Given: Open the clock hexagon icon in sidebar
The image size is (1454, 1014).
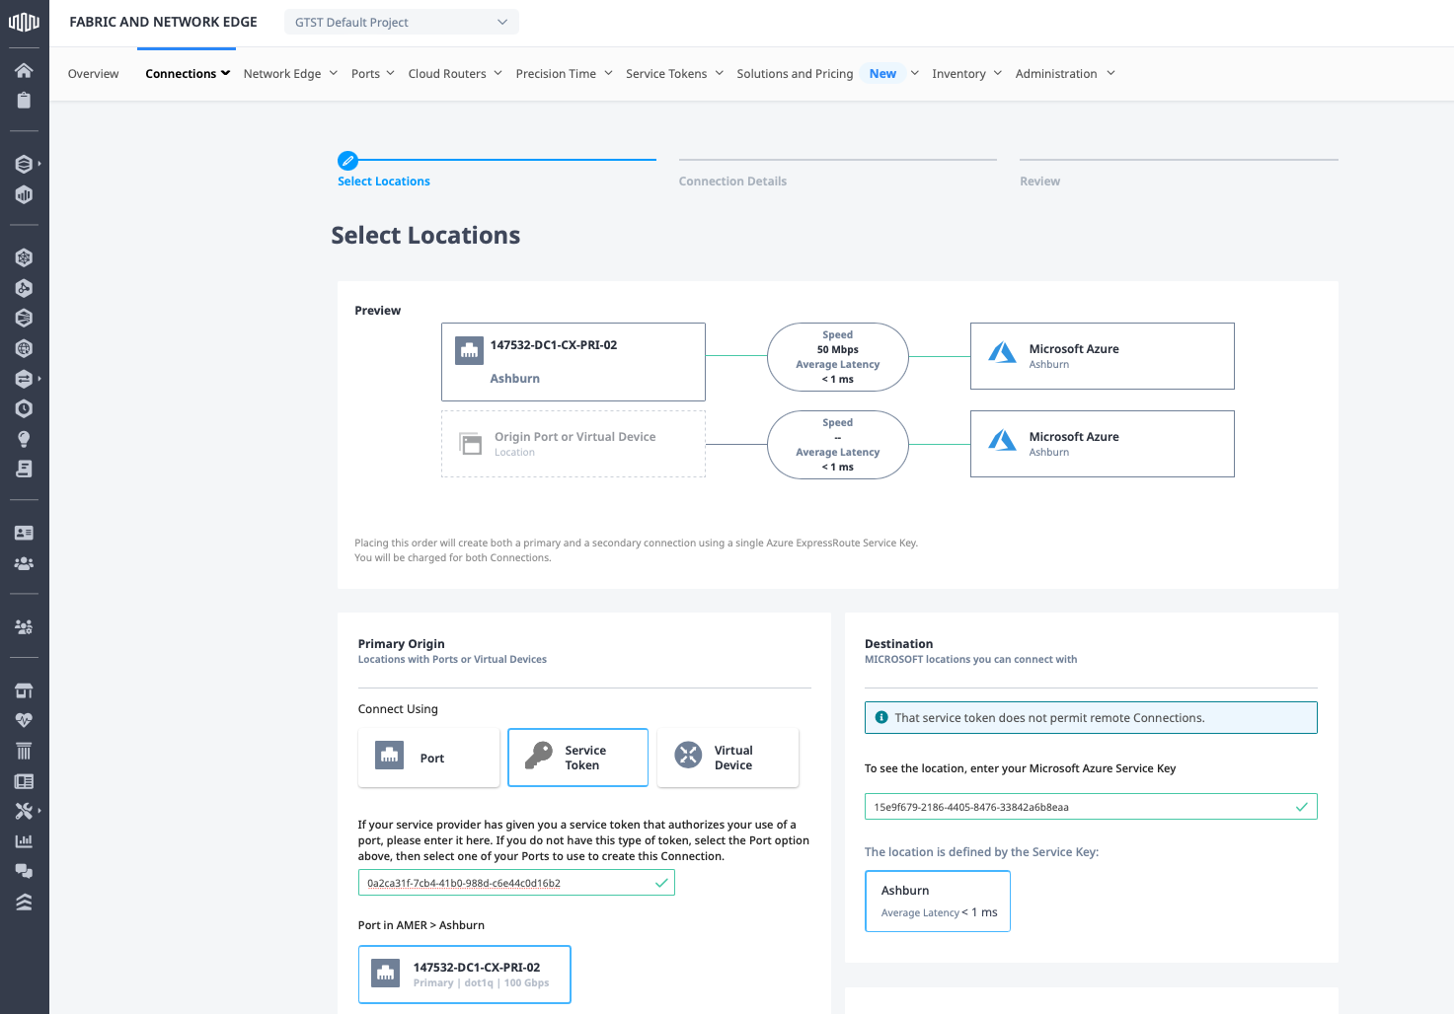Looking at the screenshot, I should (24, 408).
